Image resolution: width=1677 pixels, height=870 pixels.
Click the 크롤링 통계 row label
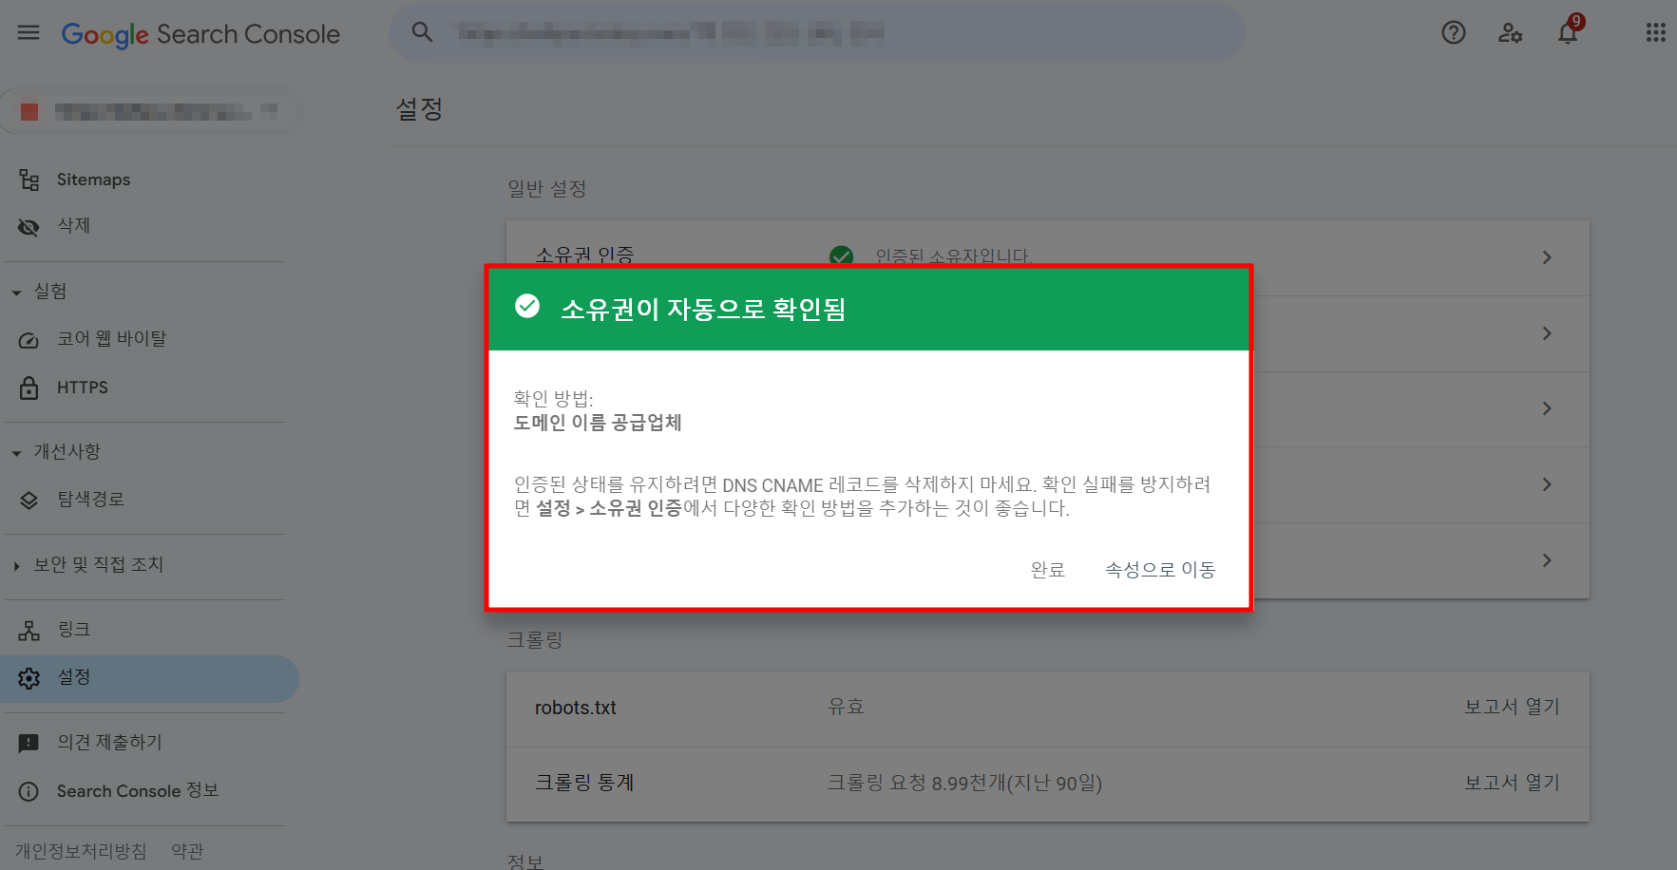point(584,783)
